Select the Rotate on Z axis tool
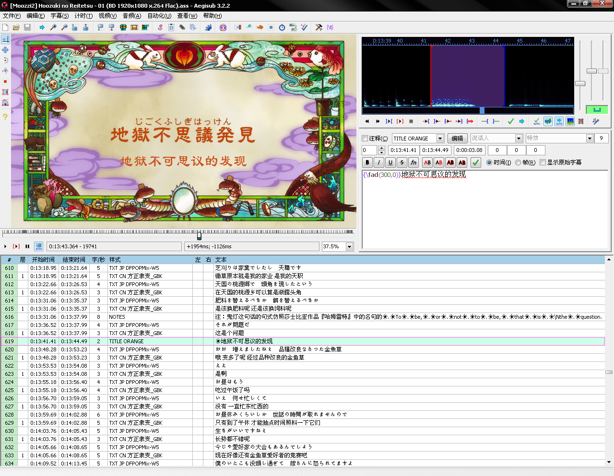 click(x=5, y=60)
